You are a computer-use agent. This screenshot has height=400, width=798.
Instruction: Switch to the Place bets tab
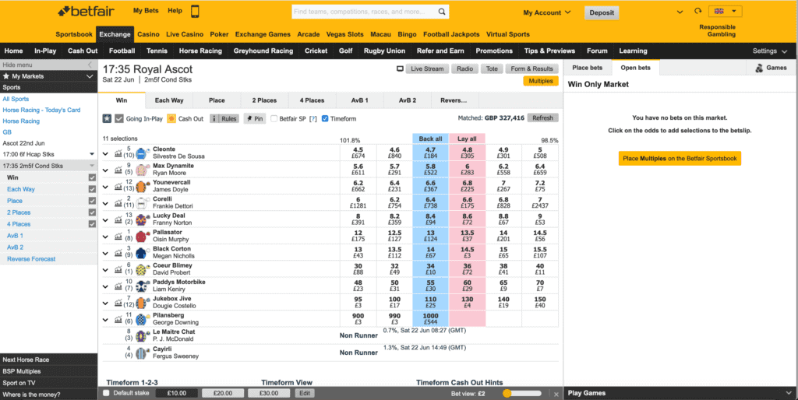click(588, 68)
